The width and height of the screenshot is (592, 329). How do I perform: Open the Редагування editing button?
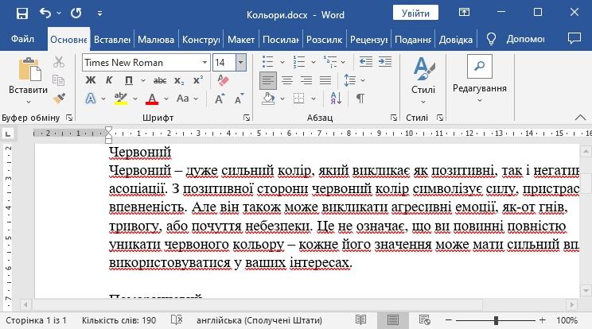(480, 79)
